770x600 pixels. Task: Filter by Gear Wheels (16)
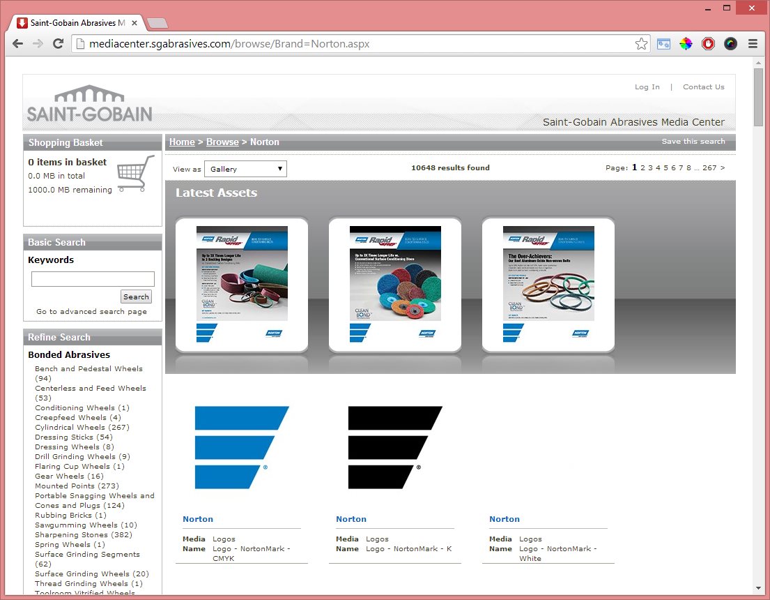click(x=69, y=476)
